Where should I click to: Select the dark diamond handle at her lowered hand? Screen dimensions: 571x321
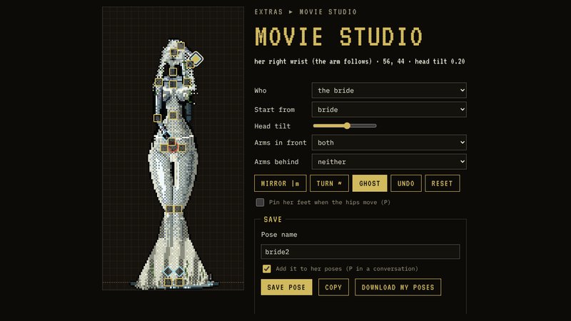[166, 136]
